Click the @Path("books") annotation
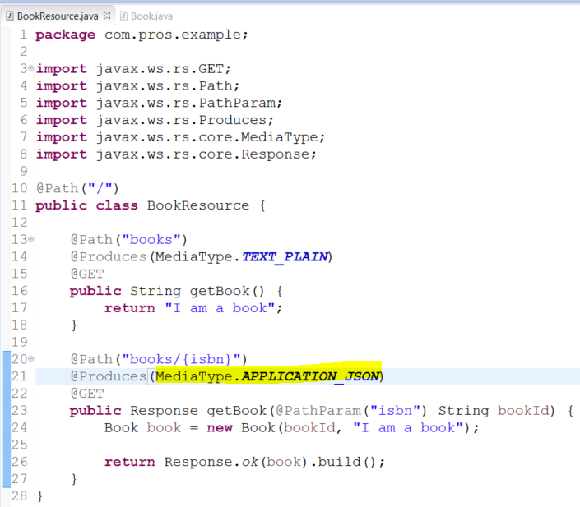Viewport: 580px width, 507px height. click(128, 240)
